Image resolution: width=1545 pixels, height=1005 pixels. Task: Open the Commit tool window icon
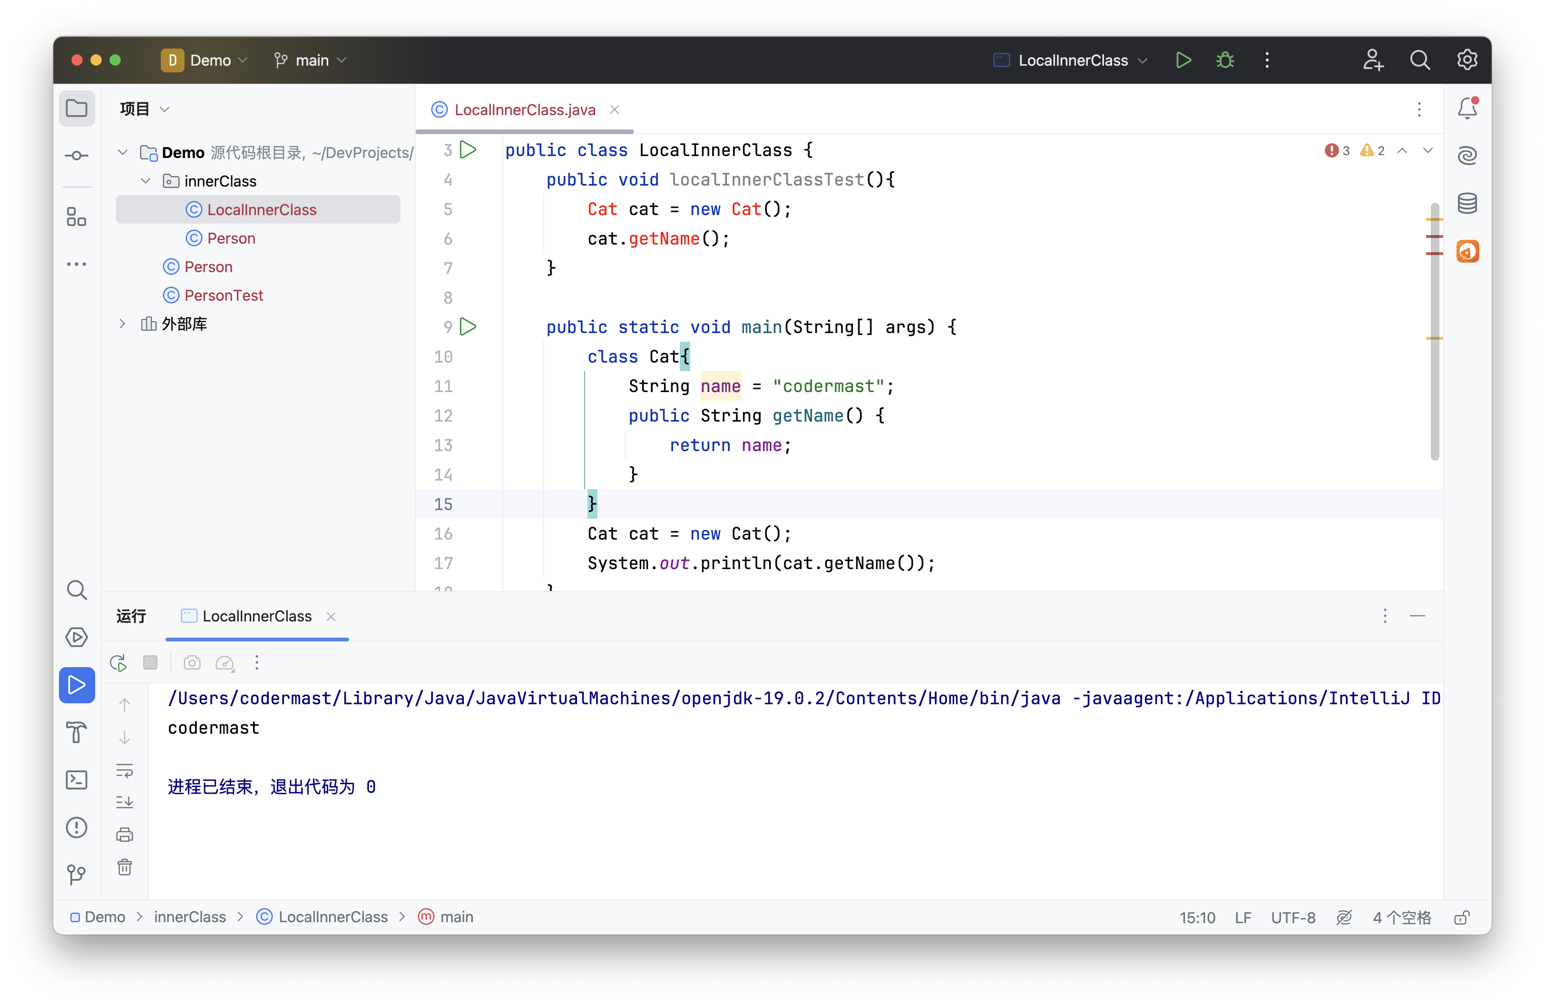pyautogui.click(x=77, y=156)
